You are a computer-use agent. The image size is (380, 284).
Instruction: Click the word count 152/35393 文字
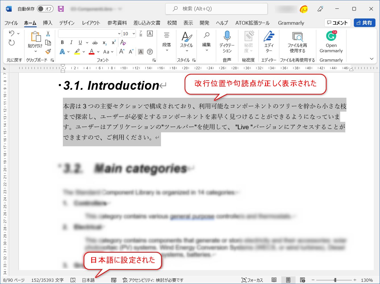(x=48, y=280)
